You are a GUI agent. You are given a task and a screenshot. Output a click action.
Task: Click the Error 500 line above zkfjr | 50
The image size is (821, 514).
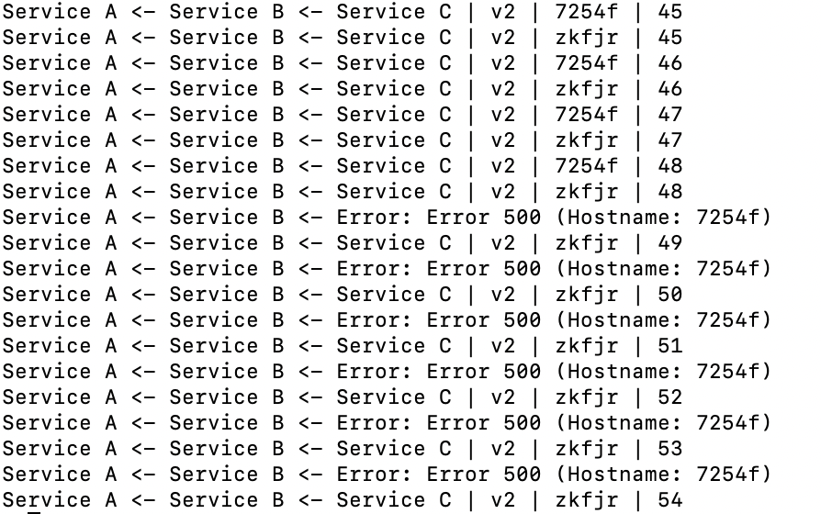point(387,269)
